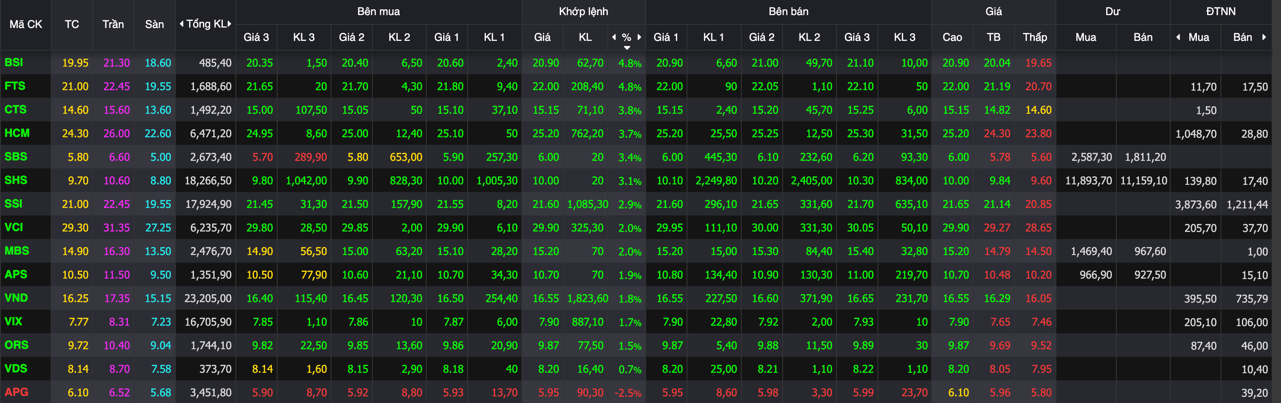
Task: Click the right arrow beside Tổng KL header
Action: [229, 24]
